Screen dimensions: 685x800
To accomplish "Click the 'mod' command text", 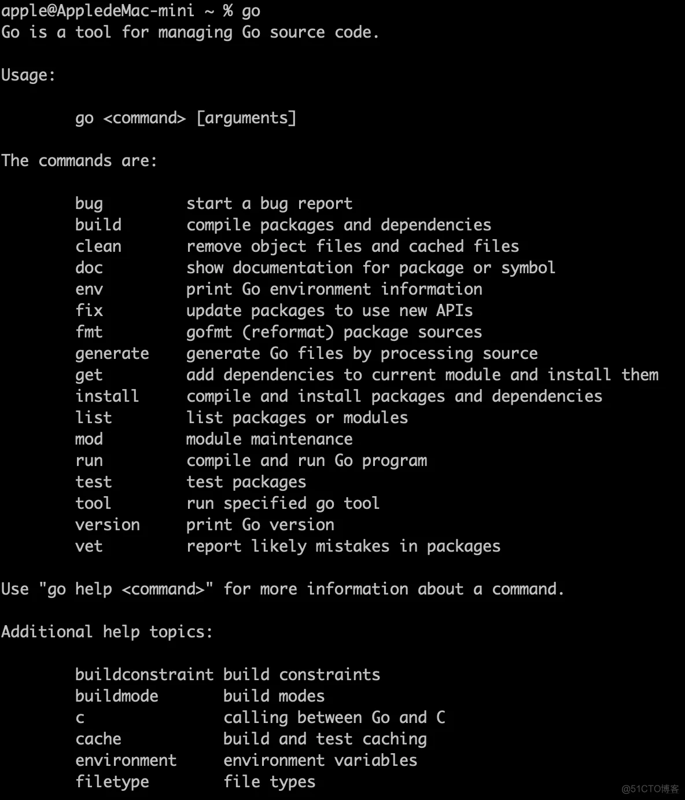I will 89,439.
